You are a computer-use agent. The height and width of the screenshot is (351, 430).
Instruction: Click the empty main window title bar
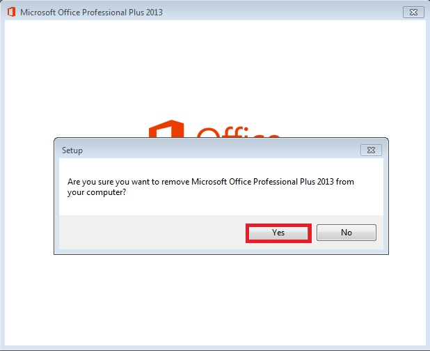[282, 13]
